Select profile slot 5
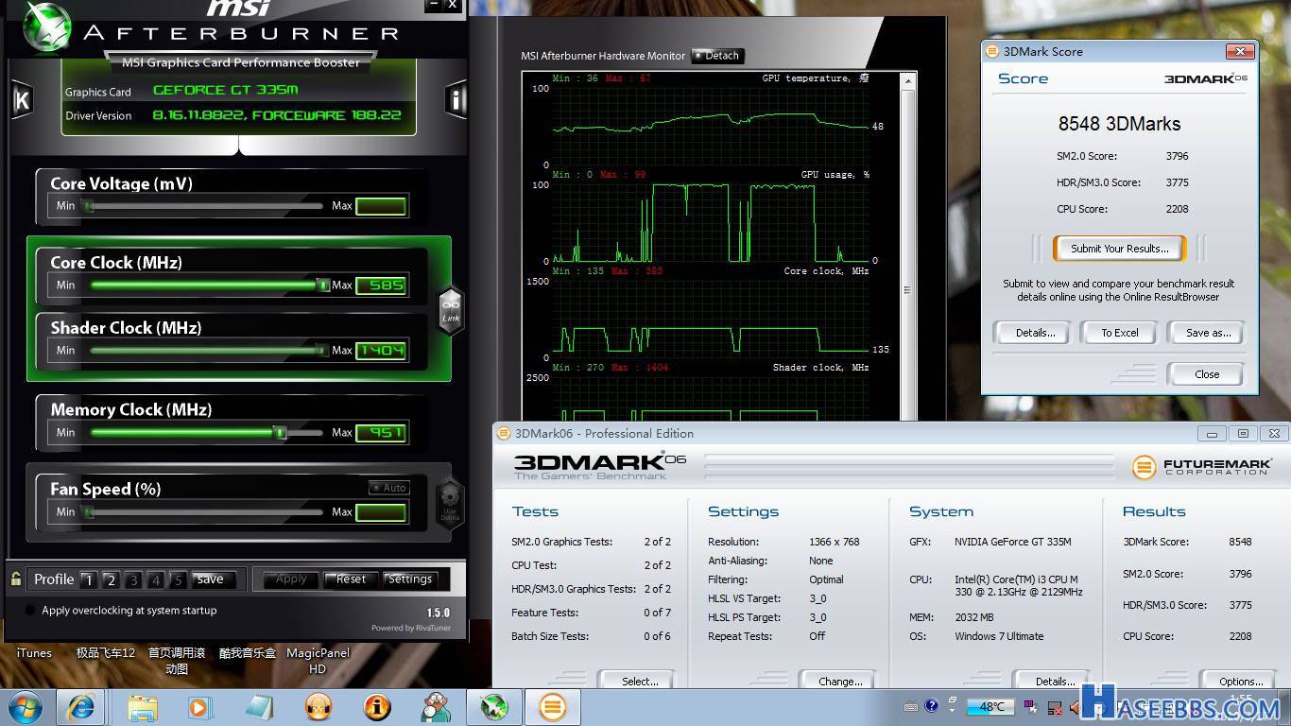 point(178,579)
